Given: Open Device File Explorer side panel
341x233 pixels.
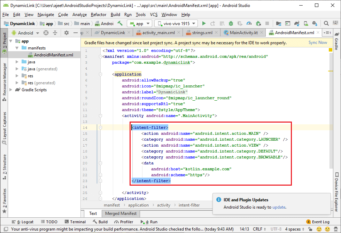Looking at the screenshot, I should pos(337,192).
